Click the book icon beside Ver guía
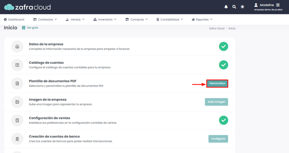This screenshot has width=289, height=153. click(24, 28)
